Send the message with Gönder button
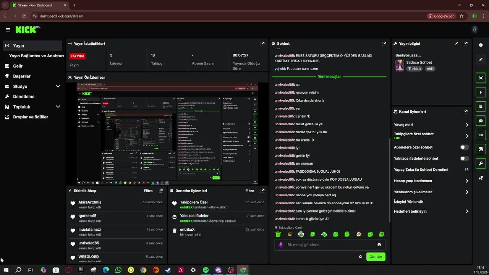This screenshot has height=275, width=489. [x=376, y=257]
